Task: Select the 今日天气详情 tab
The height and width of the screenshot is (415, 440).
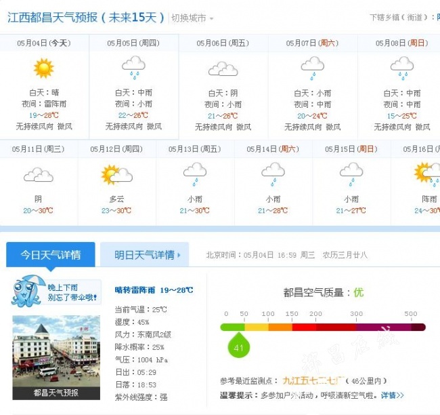Action: [51, 255]
